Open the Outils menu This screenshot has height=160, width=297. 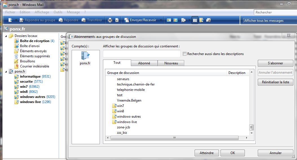click(58, 12)
